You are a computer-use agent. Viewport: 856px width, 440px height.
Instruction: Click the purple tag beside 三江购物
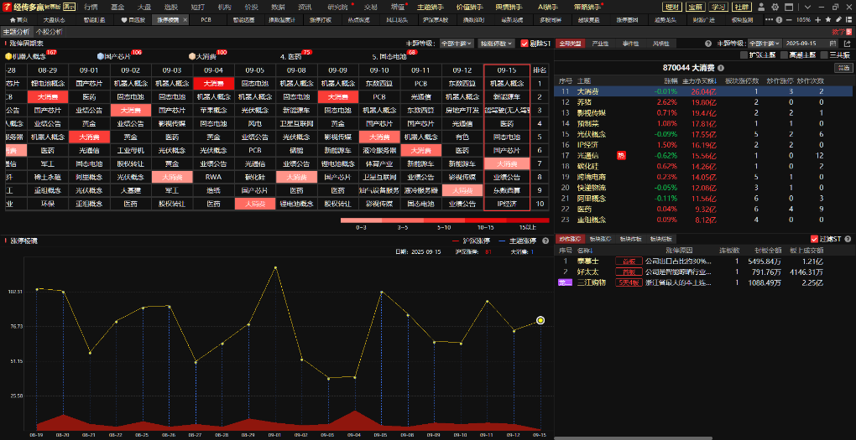pos(565,282)
